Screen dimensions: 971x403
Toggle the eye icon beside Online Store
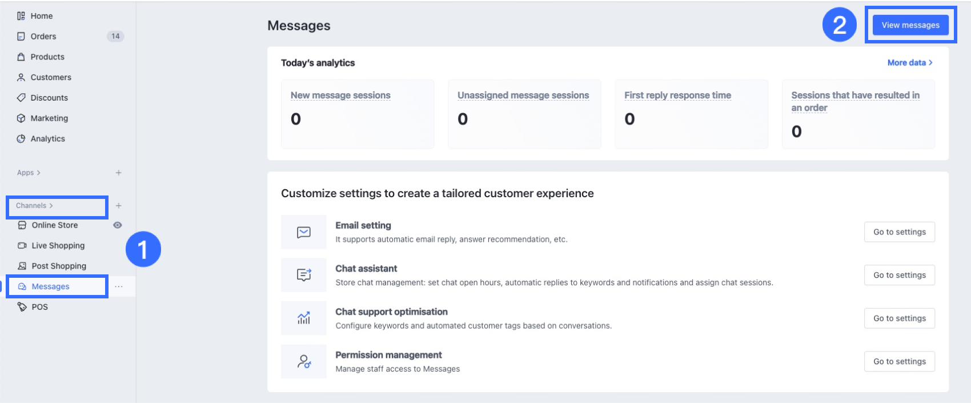118,225
